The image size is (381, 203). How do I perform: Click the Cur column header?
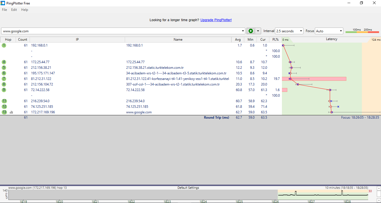263,40
